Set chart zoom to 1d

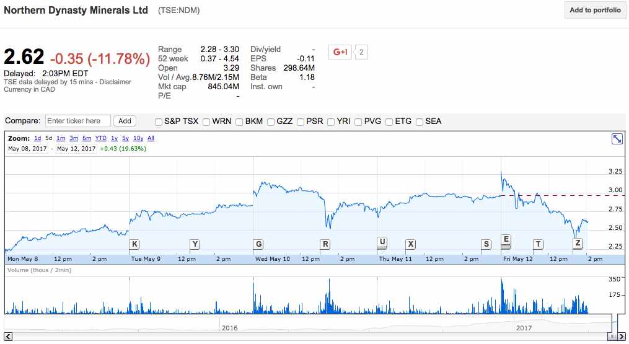coord(38,138)
